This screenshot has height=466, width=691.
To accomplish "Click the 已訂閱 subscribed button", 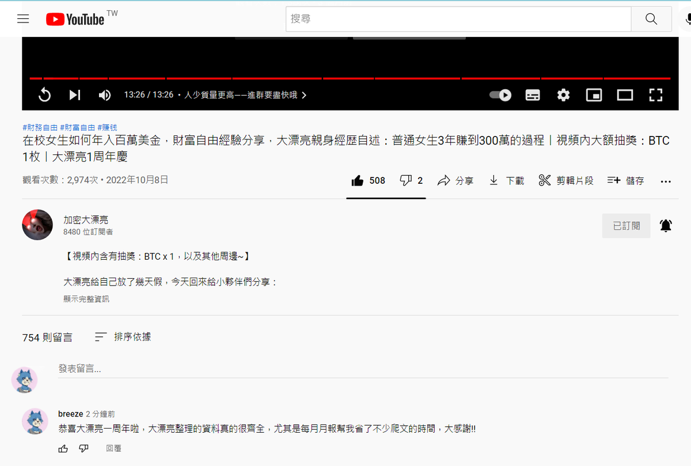I will pos(627,226).
